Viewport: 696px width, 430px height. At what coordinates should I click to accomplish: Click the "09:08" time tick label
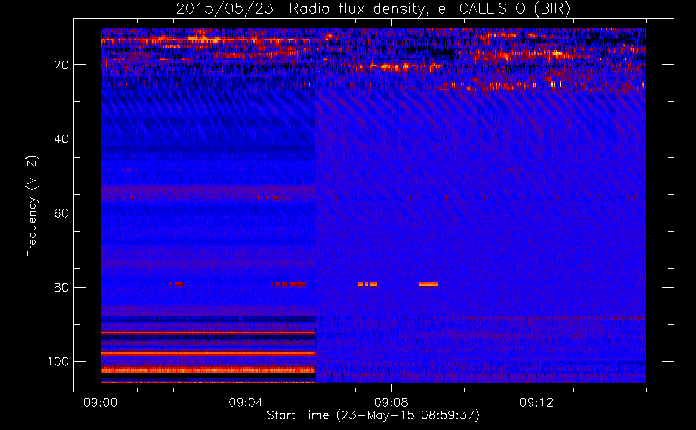coord(391,402)
